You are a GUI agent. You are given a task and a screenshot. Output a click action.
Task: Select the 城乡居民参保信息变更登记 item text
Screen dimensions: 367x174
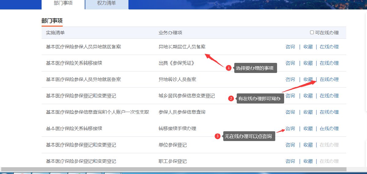coord(187,96)
